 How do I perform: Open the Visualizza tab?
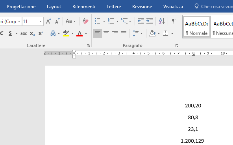173,7
